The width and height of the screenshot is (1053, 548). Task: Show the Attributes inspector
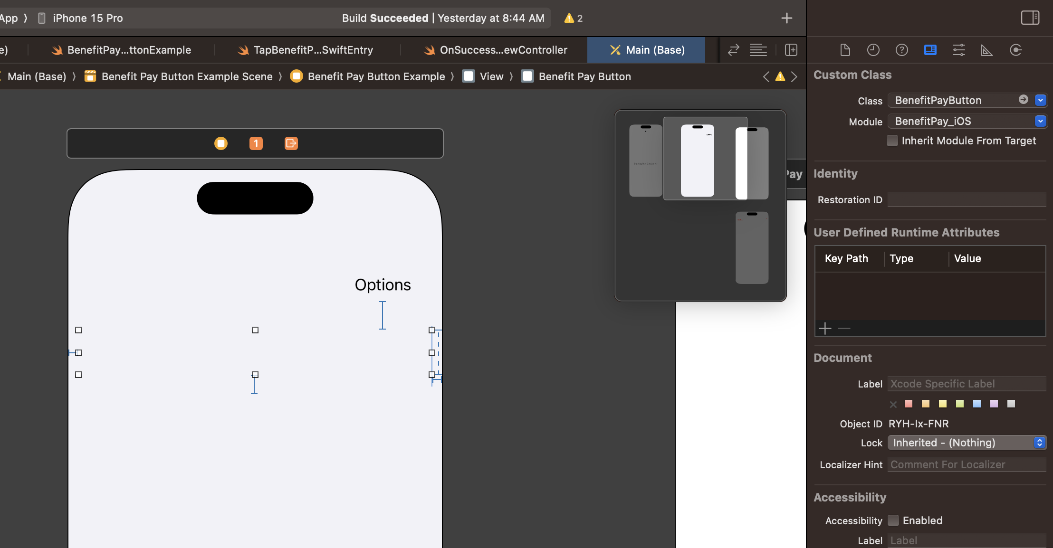click(958, 50)
